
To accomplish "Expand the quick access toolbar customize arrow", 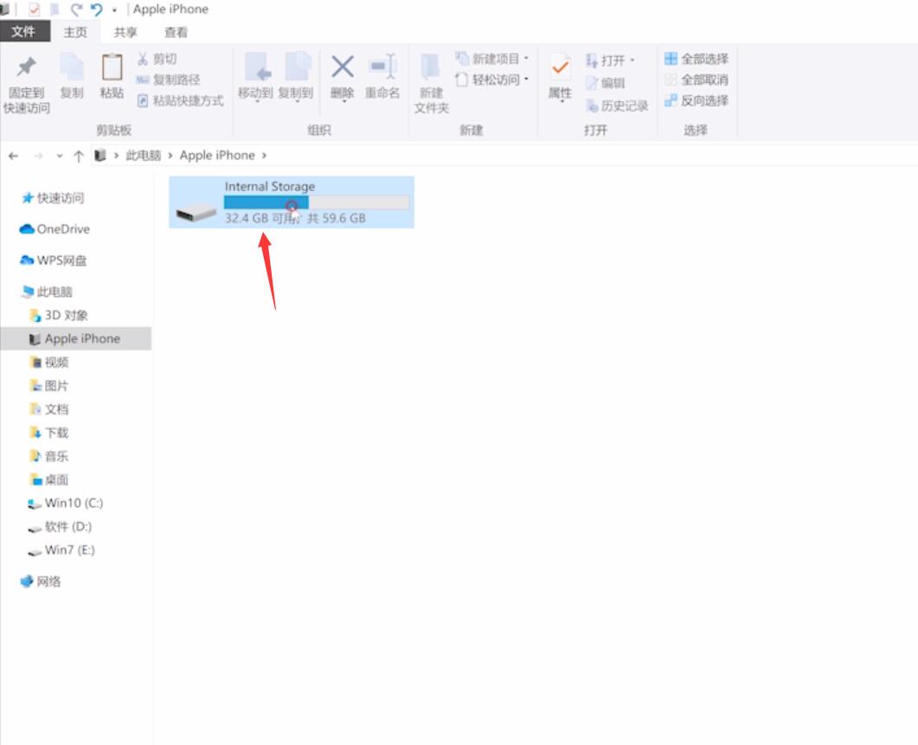I will click(x=114, y=10).
